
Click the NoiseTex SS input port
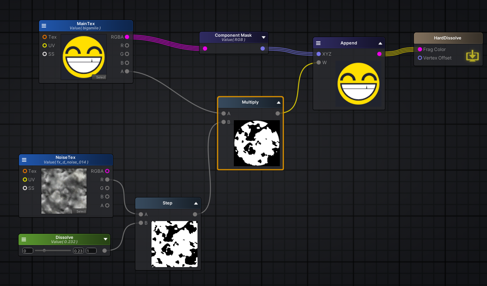[x=25, y=188]
